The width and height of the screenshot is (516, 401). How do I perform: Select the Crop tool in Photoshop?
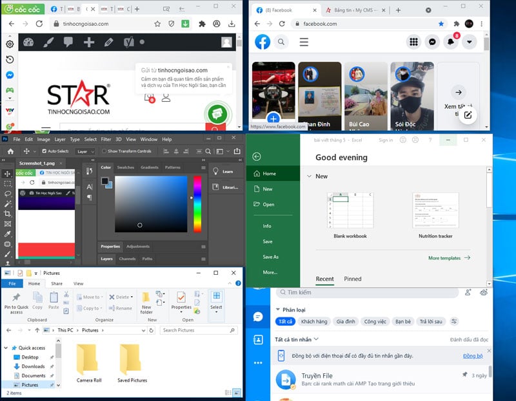(x=7, y=214)
